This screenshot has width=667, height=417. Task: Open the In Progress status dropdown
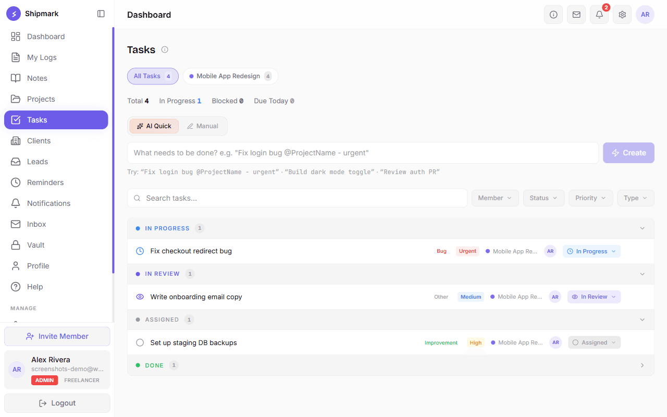(x=591, y=251)
